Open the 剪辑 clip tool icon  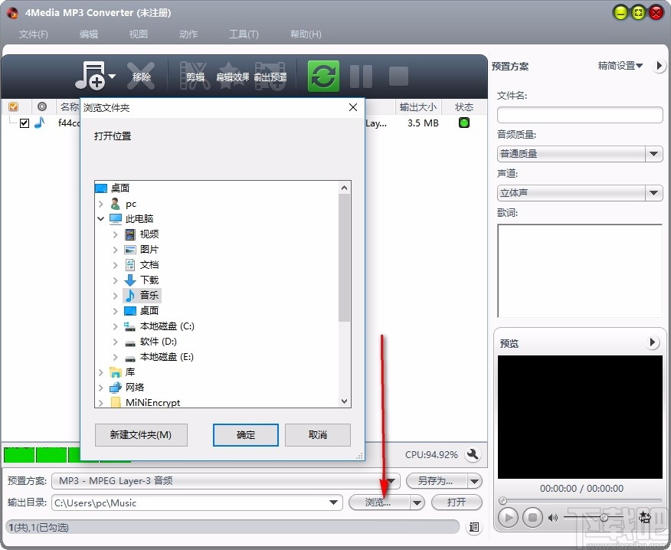click(196, 76)
